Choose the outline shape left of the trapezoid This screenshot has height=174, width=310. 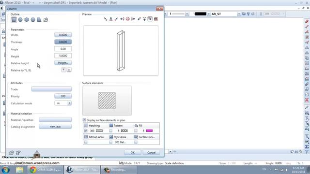[x=33, y=20]
